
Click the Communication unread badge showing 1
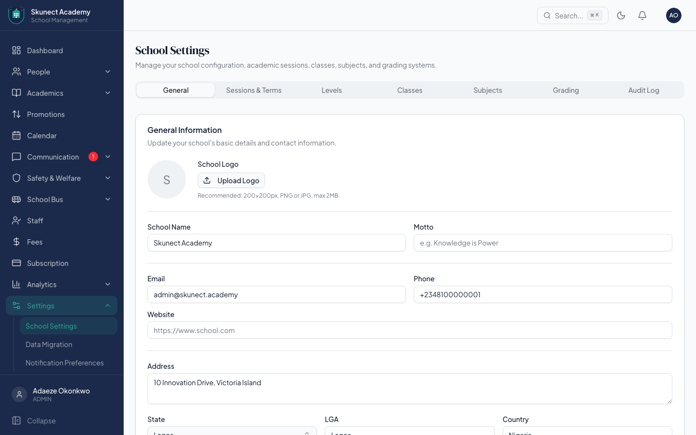click(93, 157)
